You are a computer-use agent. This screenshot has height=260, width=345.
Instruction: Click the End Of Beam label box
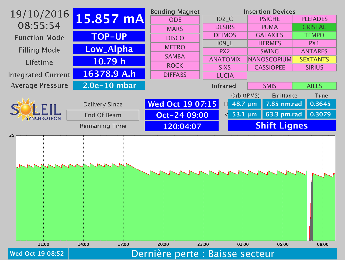tap(103, 115)
